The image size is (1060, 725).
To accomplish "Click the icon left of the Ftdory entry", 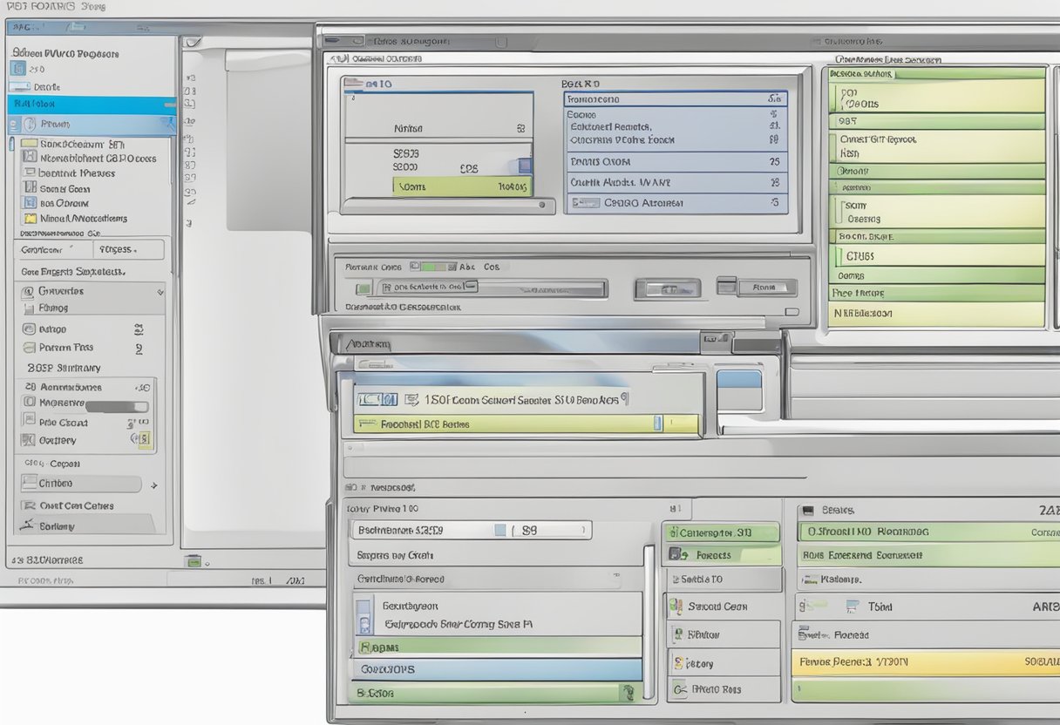I will [x=677, y=664].
